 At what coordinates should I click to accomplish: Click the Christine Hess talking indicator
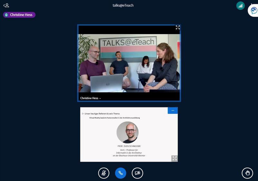pos(19,15)
